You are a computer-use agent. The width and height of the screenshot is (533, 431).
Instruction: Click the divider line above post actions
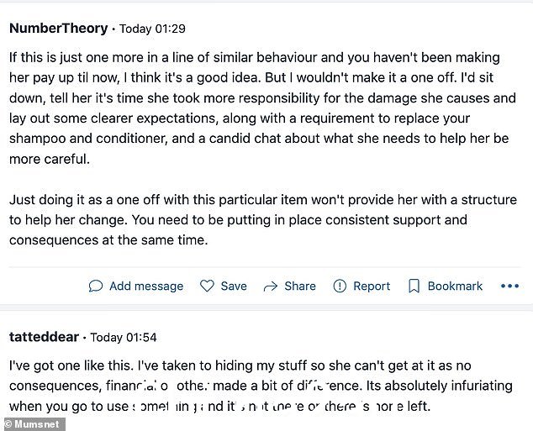[265, 267]
